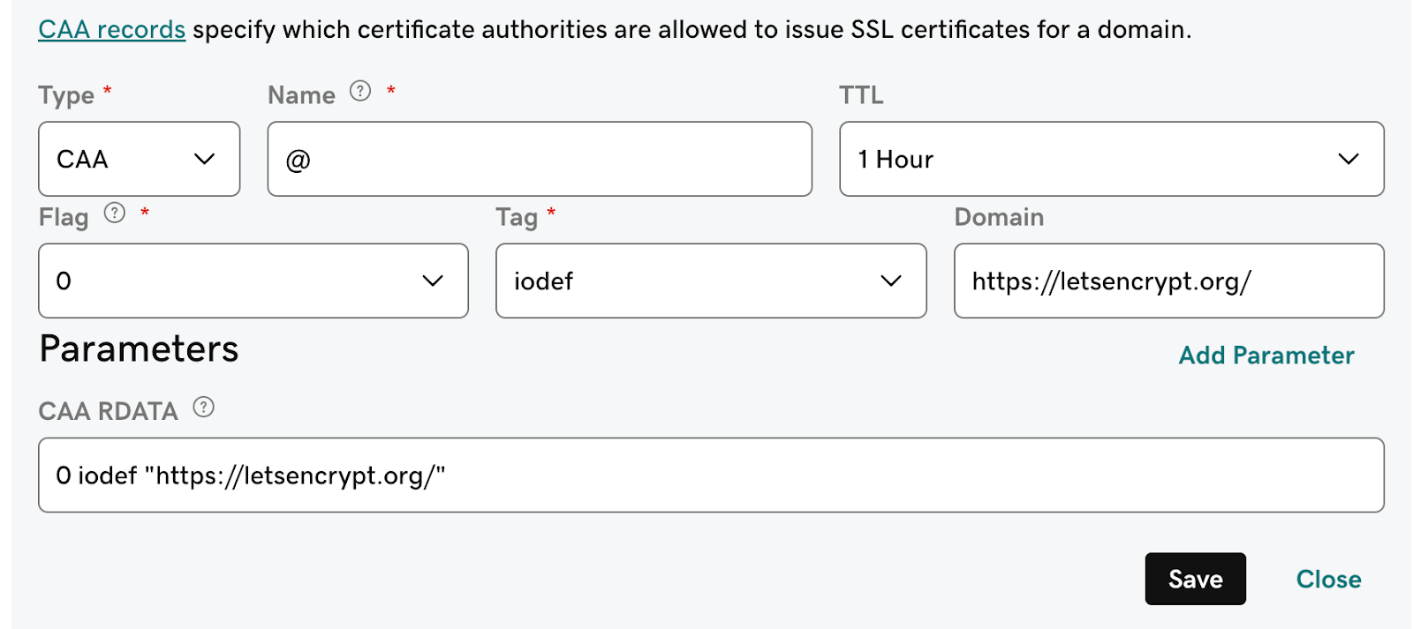Open the CAA records help link
Viewport: 1413px width, 629px height.
click(x=111, y=29)
